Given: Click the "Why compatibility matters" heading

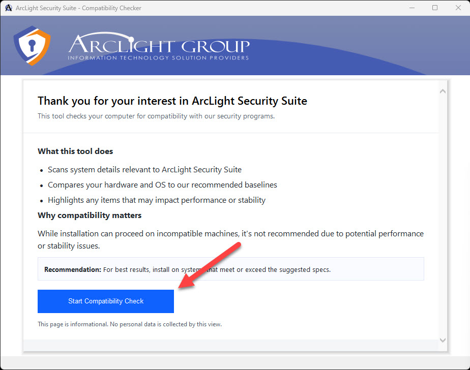Looking at the screenshot, I should point(90,215).
